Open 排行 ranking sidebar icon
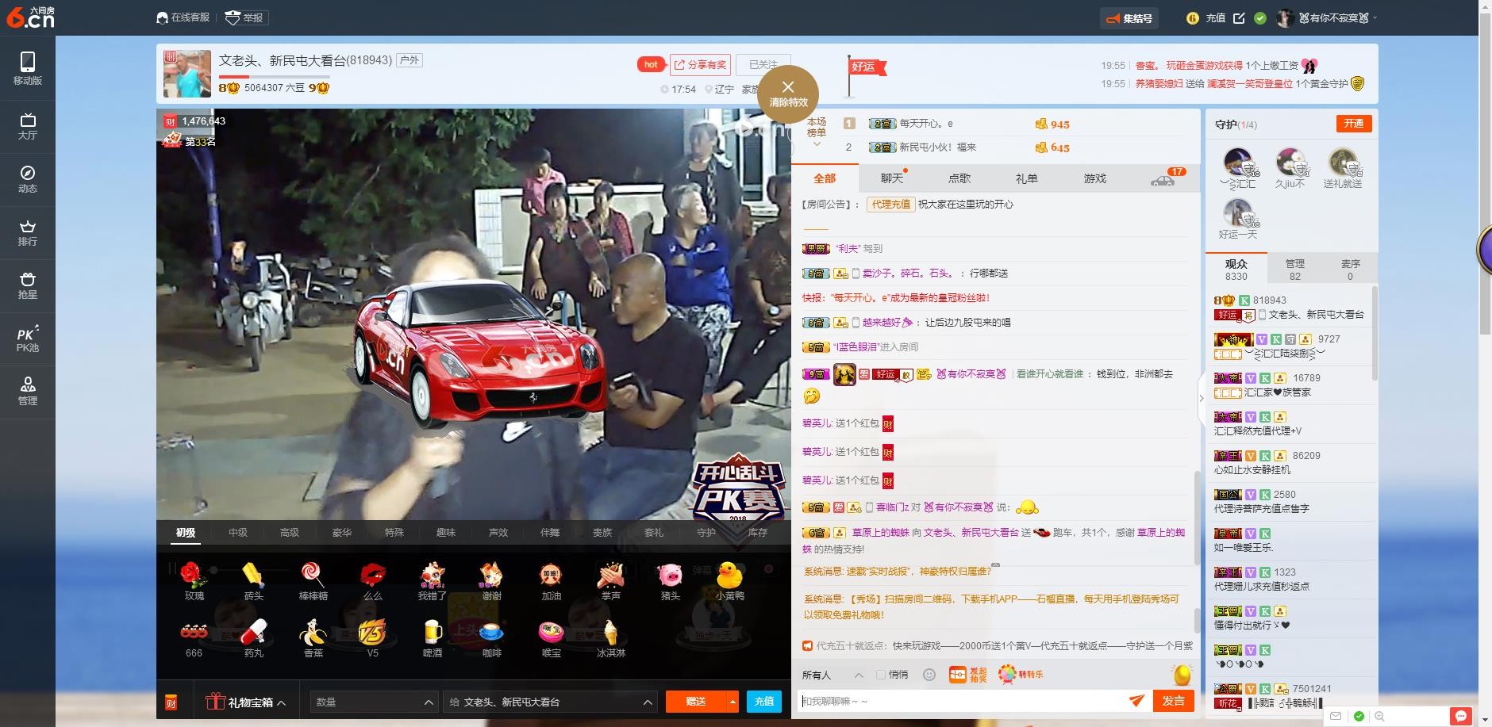The image size is (1492, 727). click(27, 232)
